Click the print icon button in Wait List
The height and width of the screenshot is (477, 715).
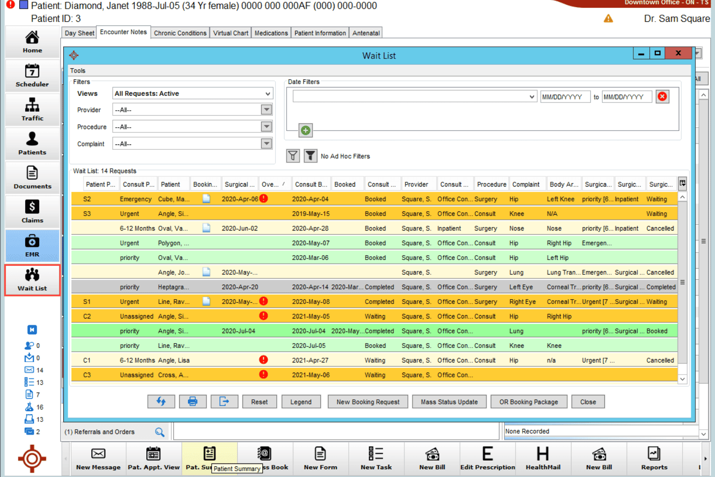click(193, 402)
